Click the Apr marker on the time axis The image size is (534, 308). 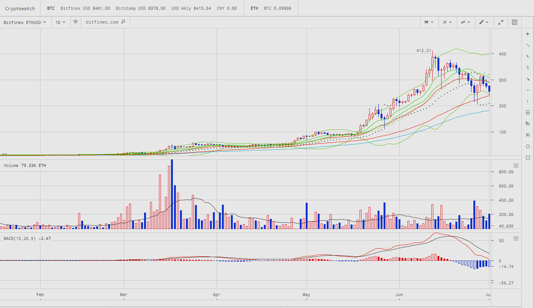coord(216,295)
